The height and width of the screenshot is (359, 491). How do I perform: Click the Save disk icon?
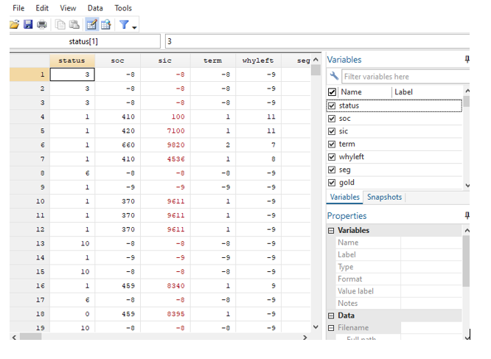click(x=28, y=24)
